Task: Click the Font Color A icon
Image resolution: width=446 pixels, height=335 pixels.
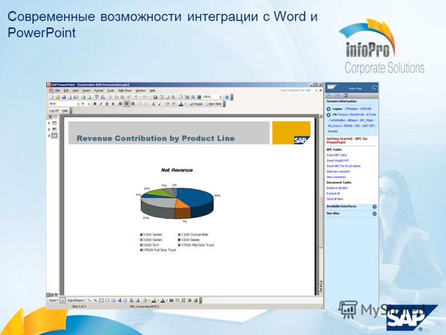Action: click(x=181, y=104)
